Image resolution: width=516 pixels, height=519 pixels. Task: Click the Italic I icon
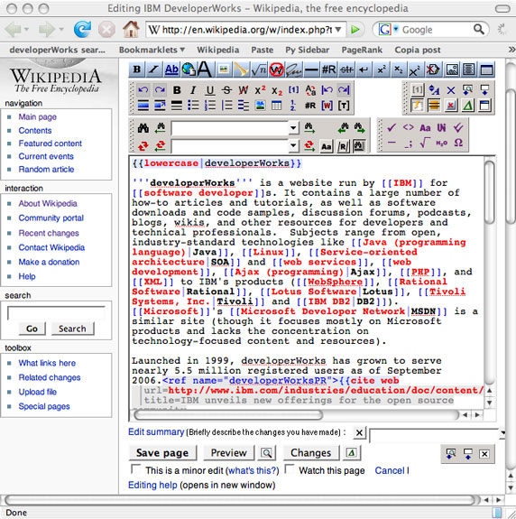pyautogui.click(x=193, y=89)
